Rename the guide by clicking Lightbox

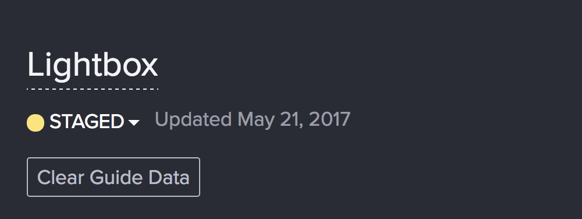(93, 66)
